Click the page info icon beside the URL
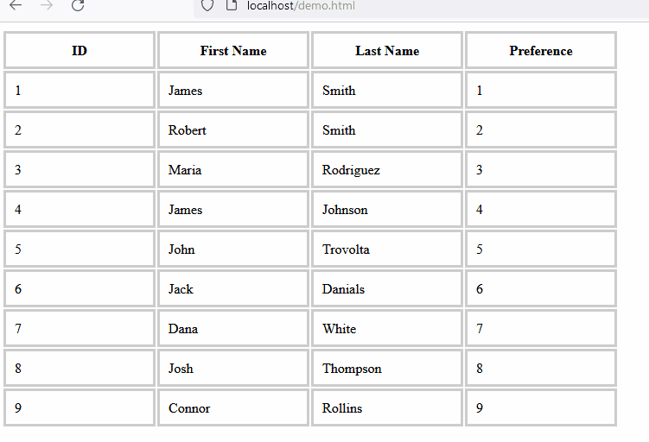 (x=232, y=5)
